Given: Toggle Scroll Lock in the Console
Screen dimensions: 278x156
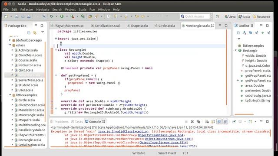Looking at the screenshot, I should pyautogui.click(x=213, y=121).
